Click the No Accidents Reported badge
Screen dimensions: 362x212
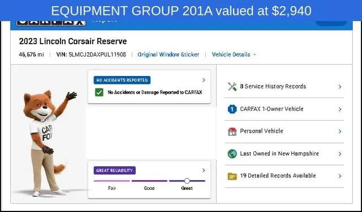[122, 80]
